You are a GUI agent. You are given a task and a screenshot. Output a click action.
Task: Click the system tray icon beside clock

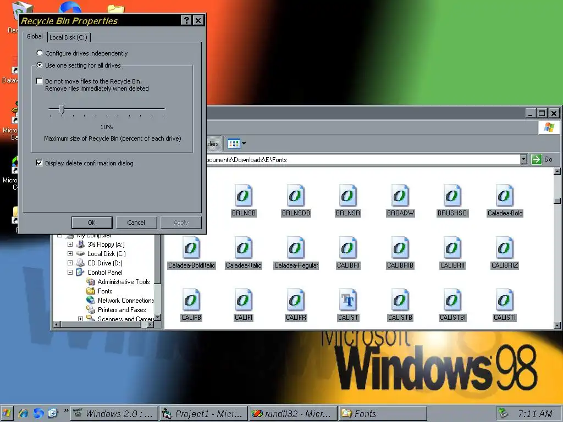point(504,413)
